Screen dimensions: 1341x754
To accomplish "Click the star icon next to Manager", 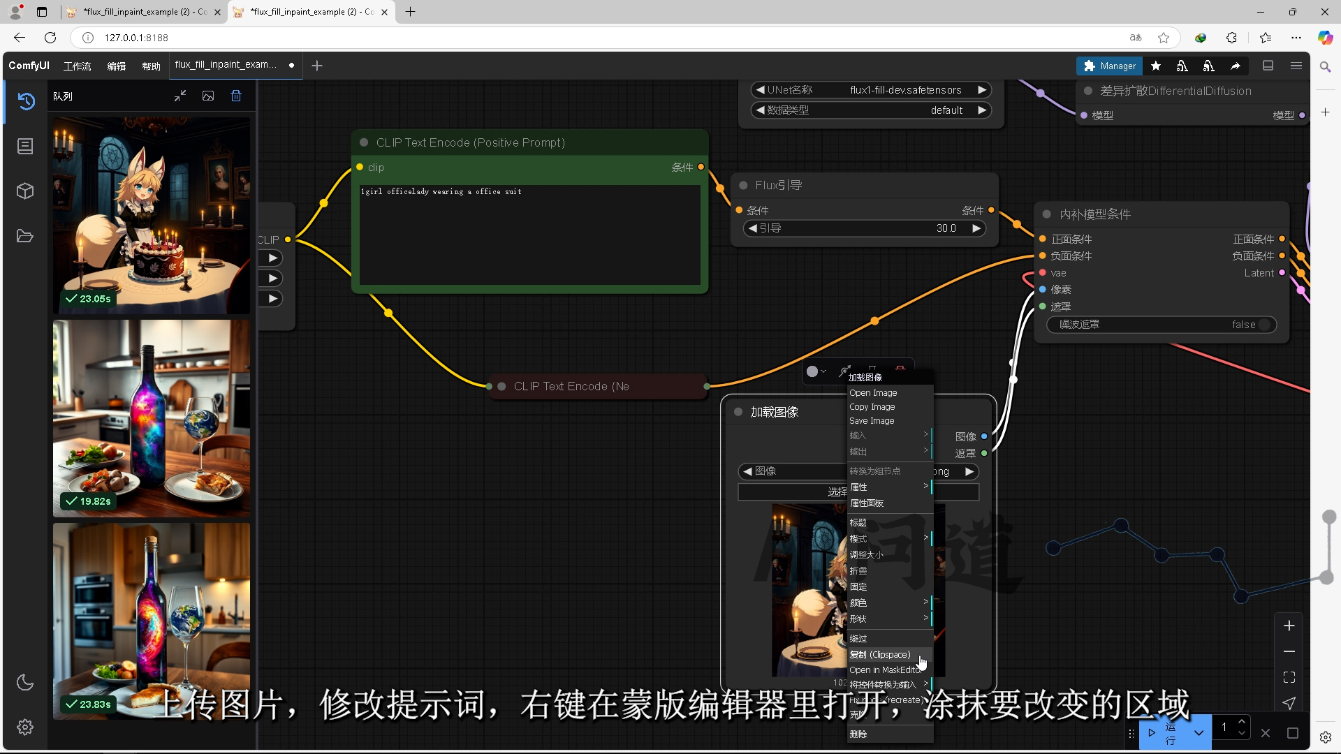I will pos(1156,66).
